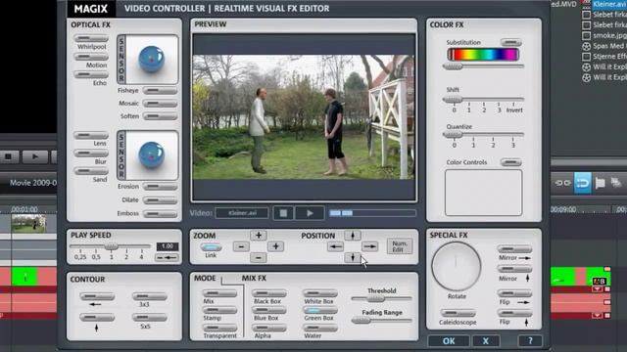Disable the Green Box mix effect
The width and height of the screenshot is (627, 352).
[x=320, y=311]
